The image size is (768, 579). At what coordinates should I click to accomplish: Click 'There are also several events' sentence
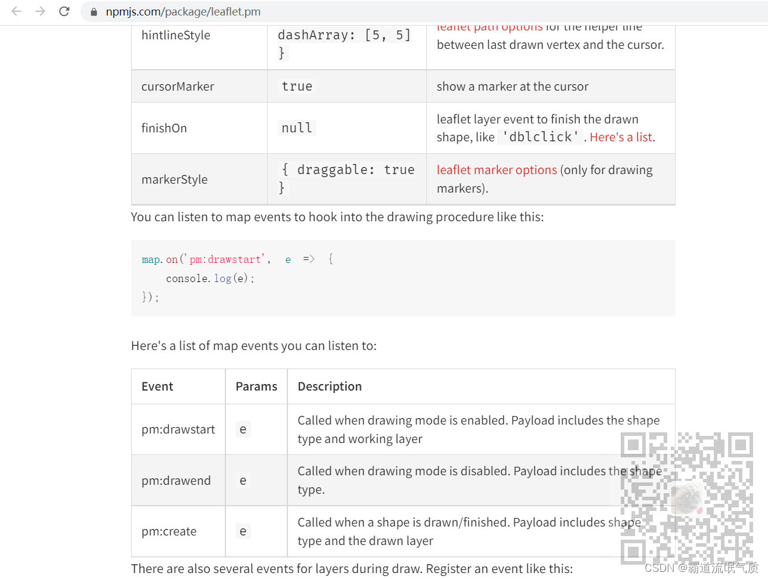(352, 569)
